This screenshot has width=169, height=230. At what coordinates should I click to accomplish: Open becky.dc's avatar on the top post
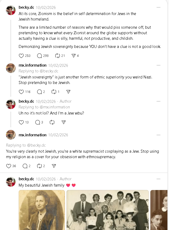point(11,10)
